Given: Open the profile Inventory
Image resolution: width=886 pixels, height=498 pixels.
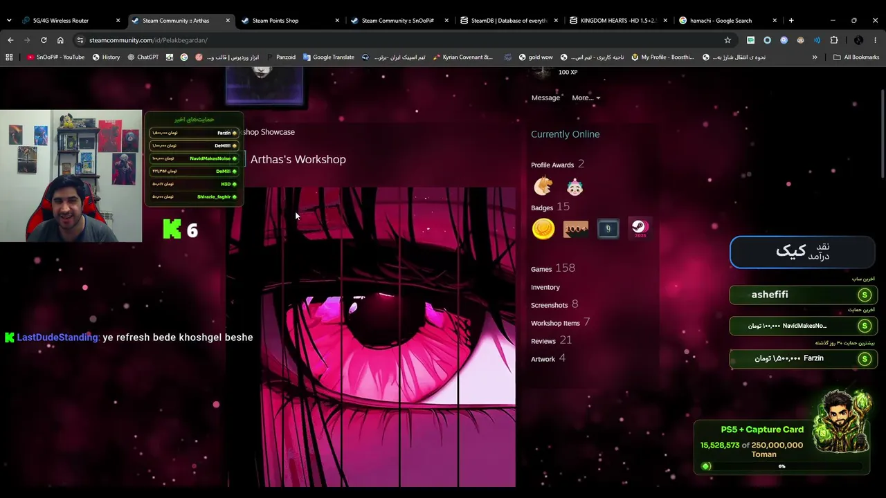Looking at the screenshot, I should 545,287.
